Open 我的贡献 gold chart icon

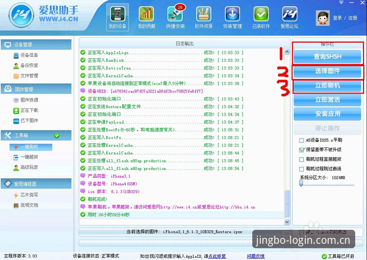(x=146, y=17)
